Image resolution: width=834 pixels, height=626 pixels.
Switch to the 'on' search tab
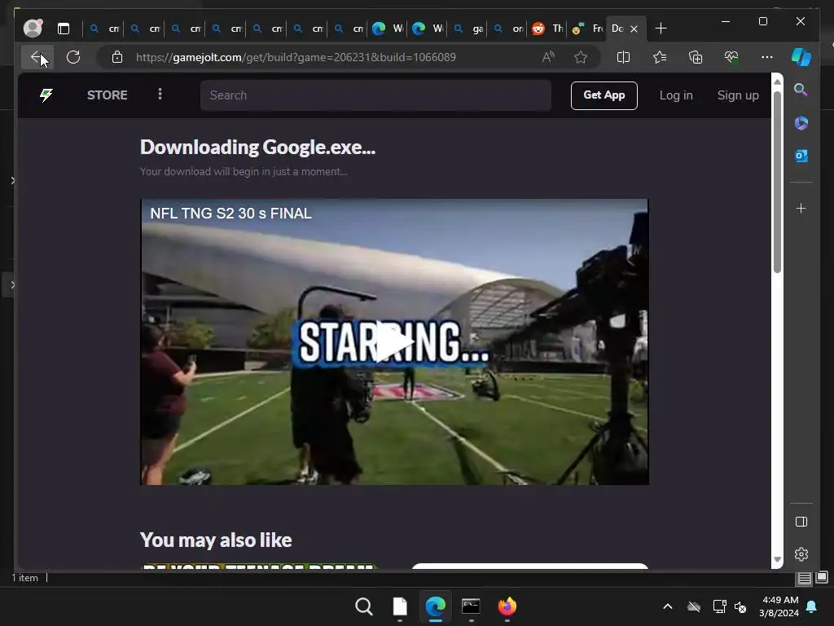pyautogui.click(x=508, y=29)
